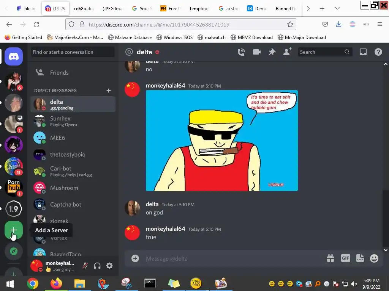Image resolution: width=389 pixels, height=291 pixels.
Task: Open VPN PRO taskbar icon
Action: tap(196, 283)
